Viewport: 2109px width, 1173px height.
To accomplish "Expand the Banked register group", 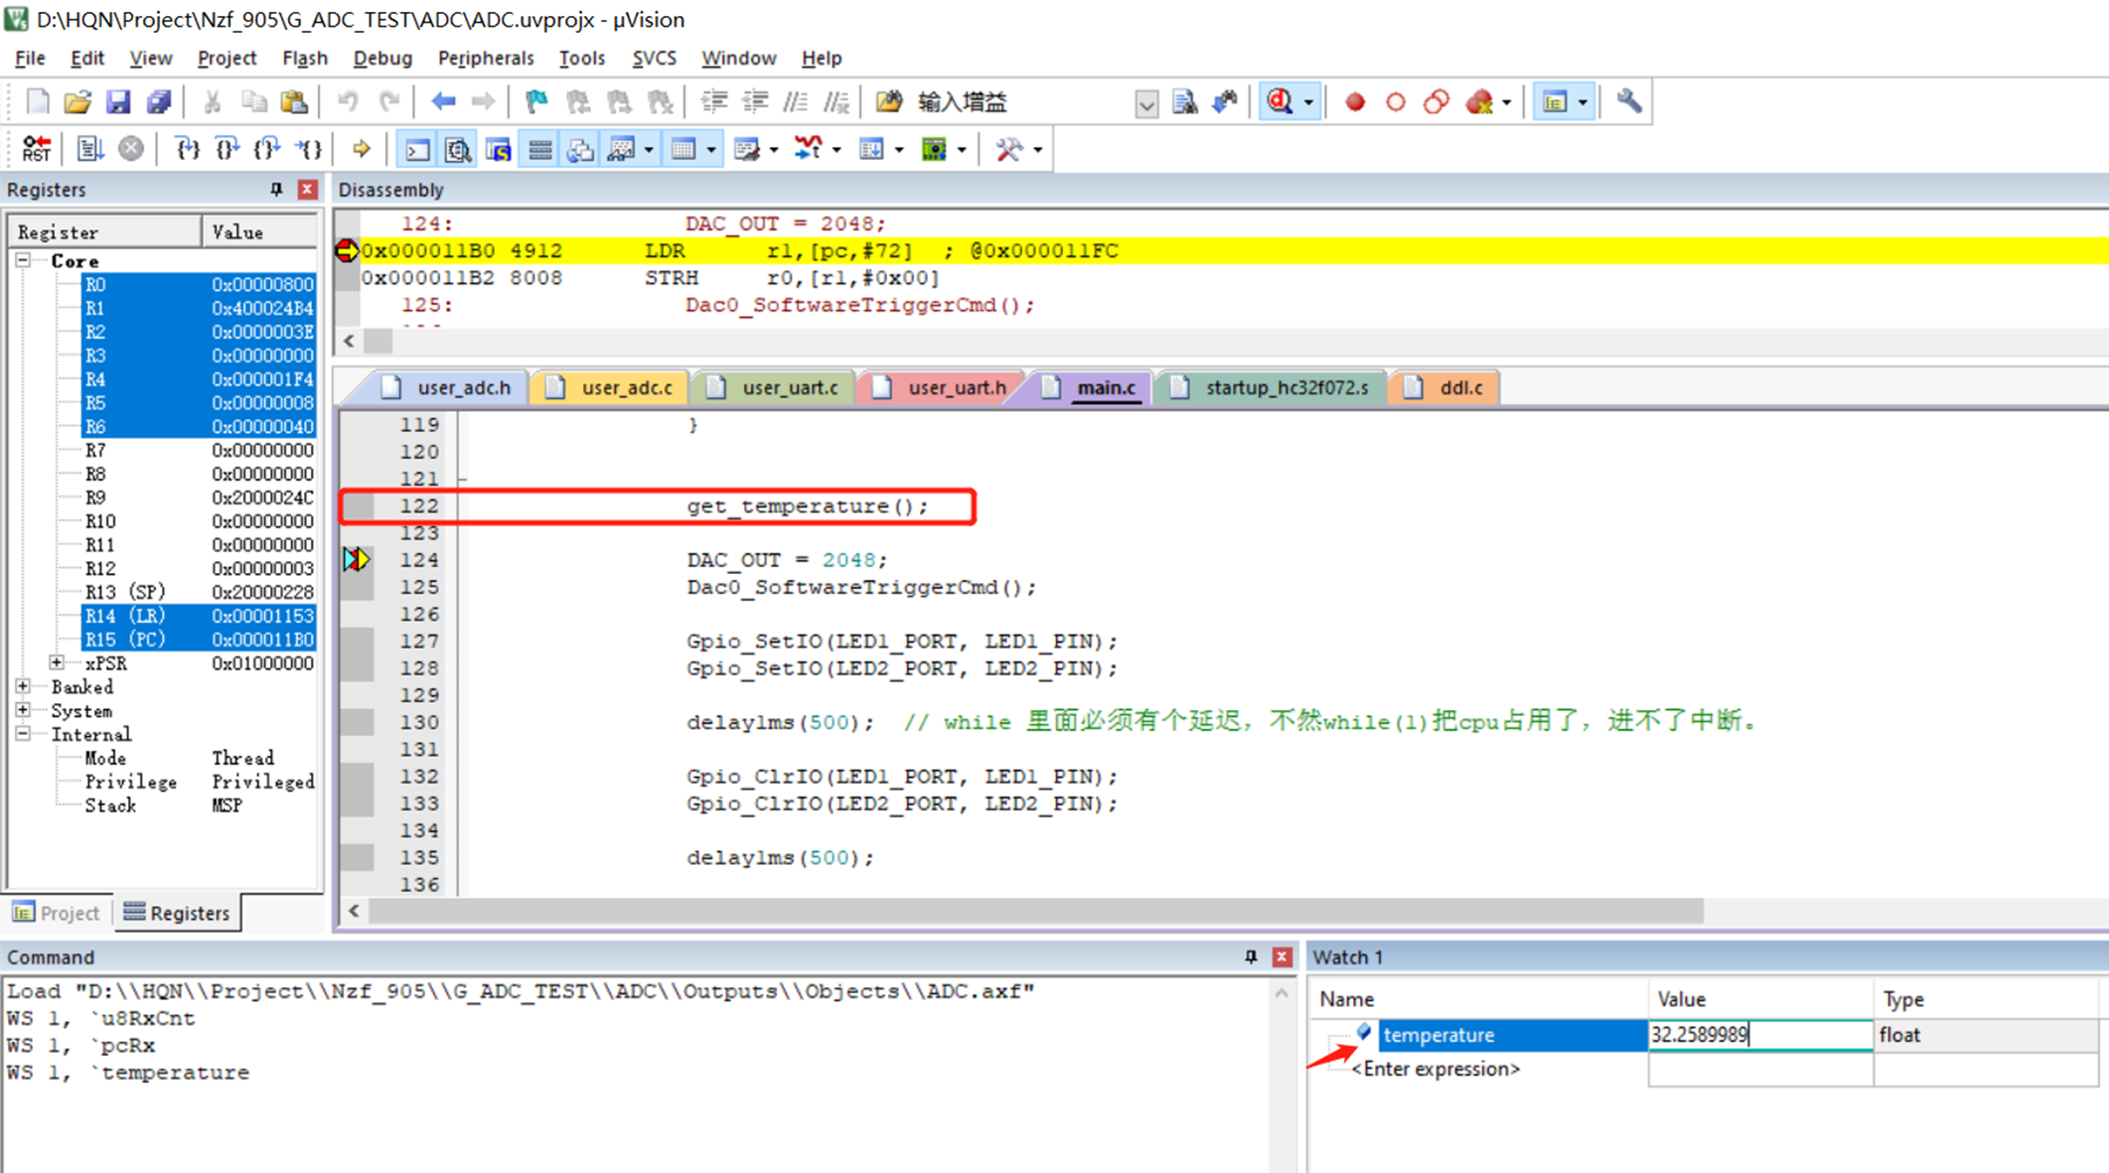I will pos(23,686).
